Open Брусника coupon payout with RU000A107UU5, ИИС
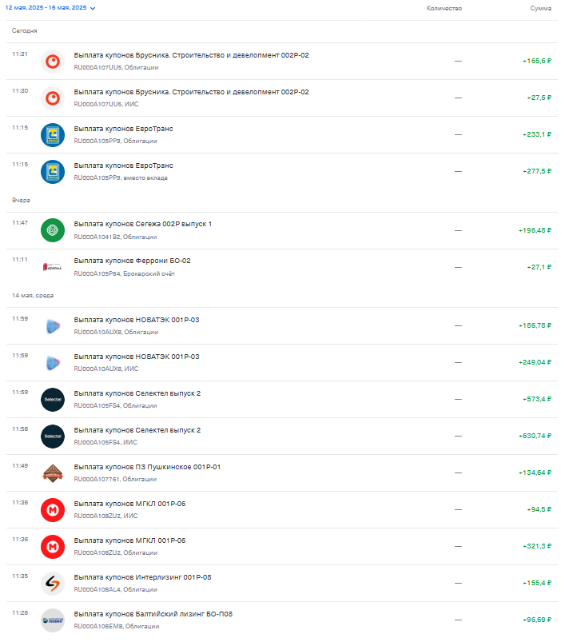569x642 pixels. point(281,98)
